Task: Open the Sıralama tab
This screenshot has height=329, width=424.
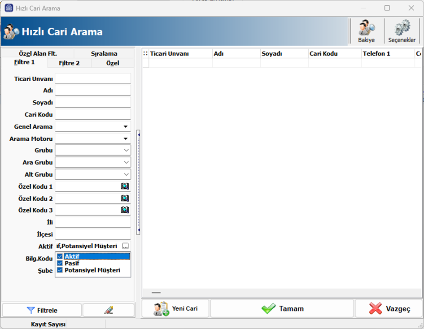Action: pyautogui.click(x=104, y=53)
